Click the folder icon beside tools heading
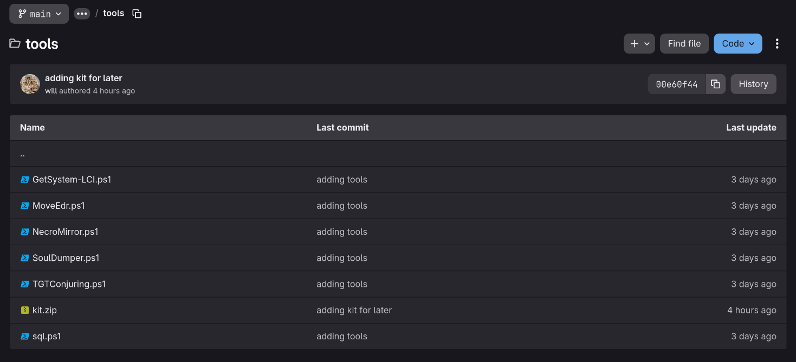 (15, 43)
